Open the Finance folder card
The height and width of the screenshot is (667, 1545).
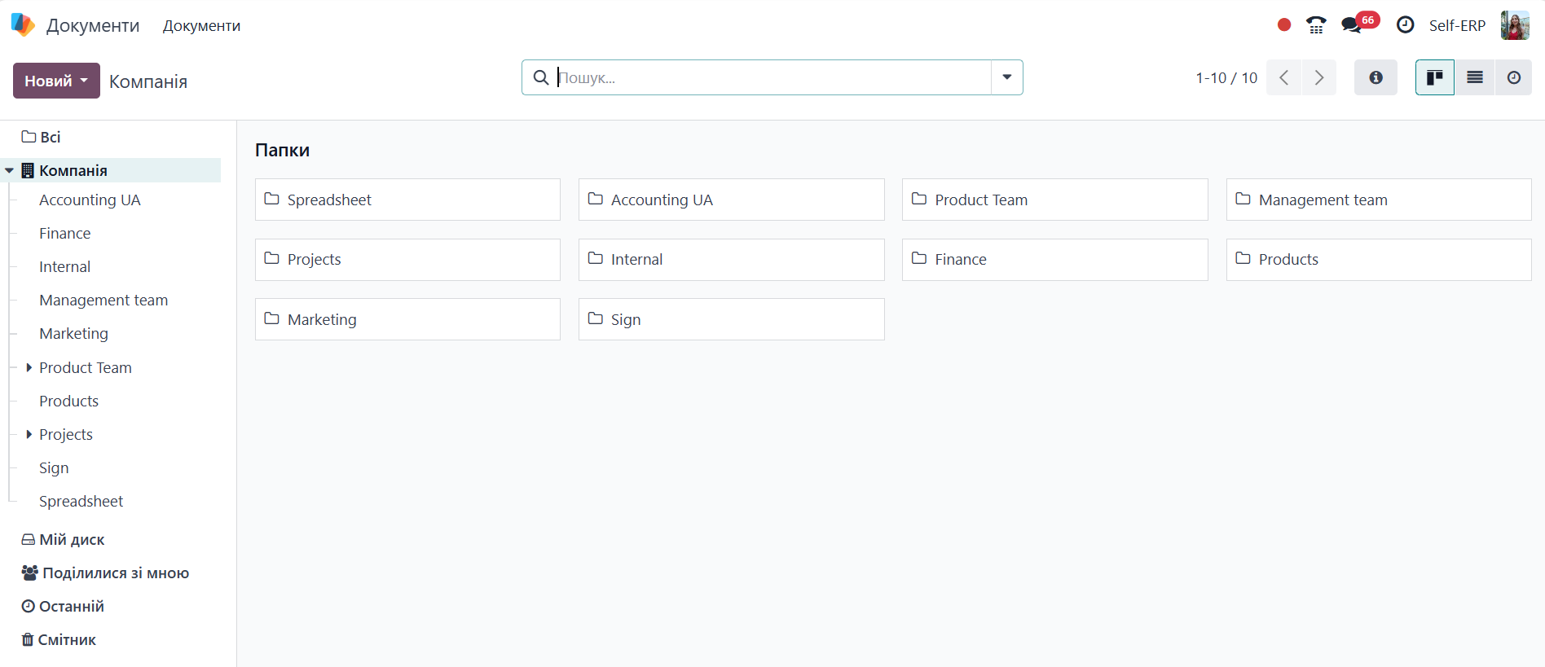[x=1055, y=259]
